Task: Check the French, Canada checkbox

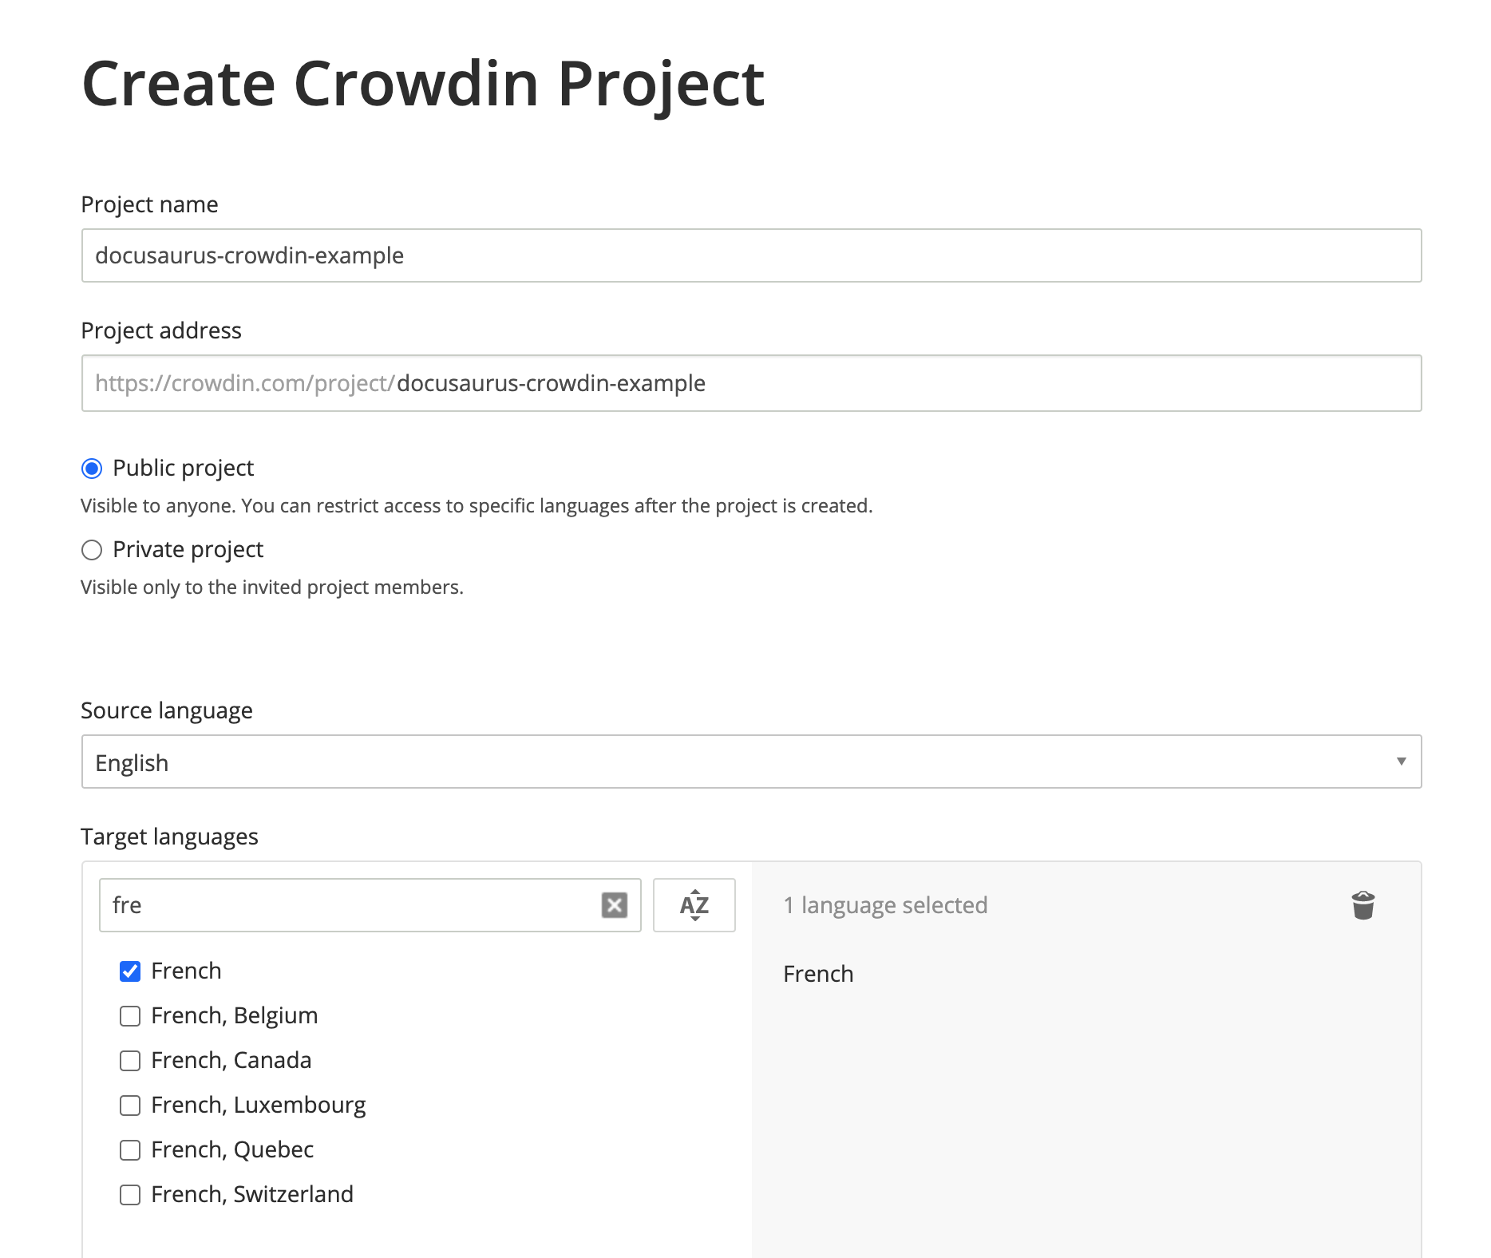Action: [x=130, y=1061]
